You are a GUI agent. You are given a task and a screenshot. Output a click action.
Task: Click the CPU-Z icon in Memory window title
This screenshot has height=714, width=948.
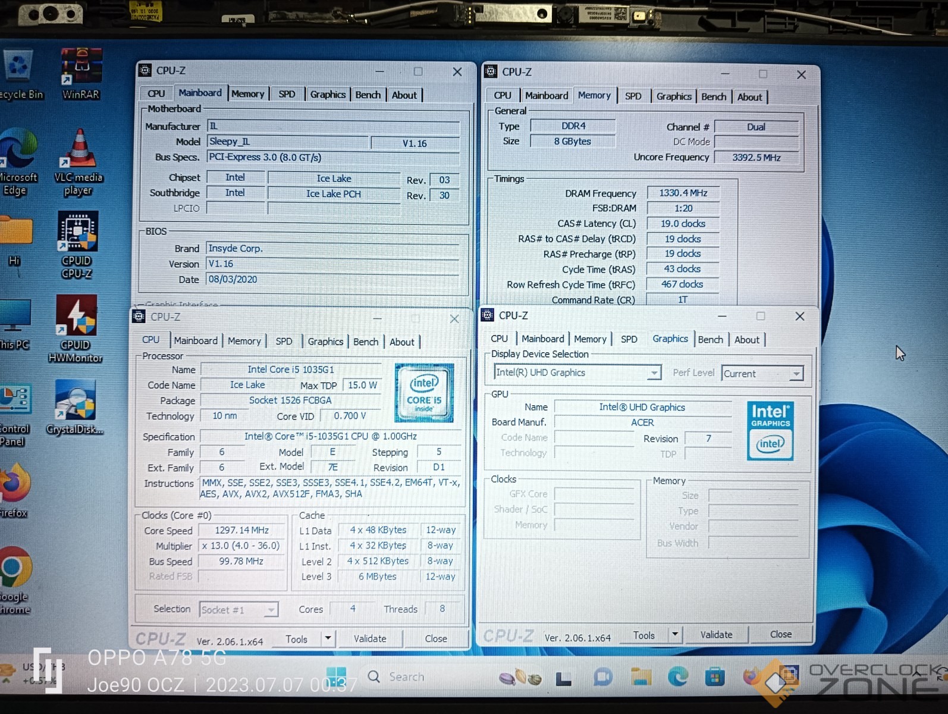491,71
